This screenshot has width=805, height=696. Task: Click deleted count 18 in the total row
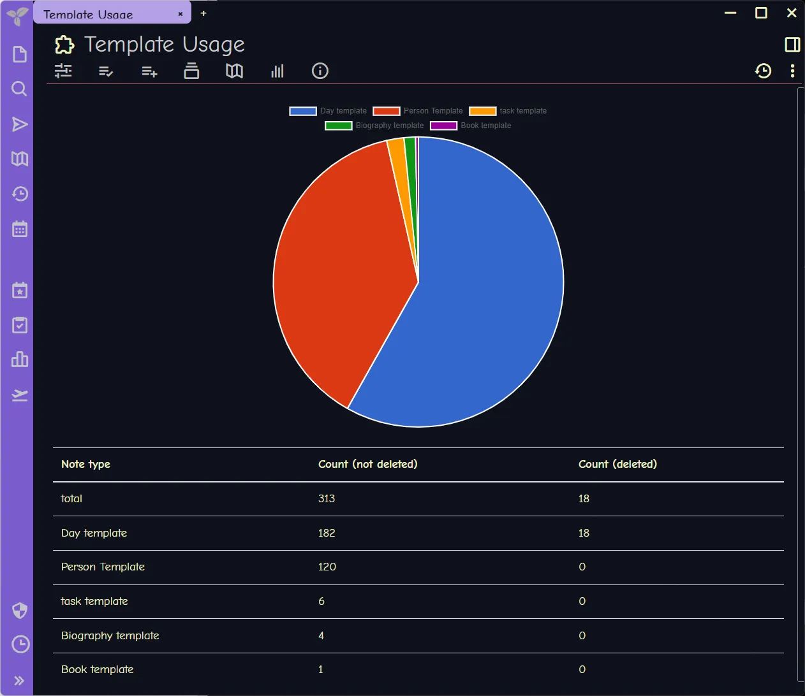click(584, 498)
